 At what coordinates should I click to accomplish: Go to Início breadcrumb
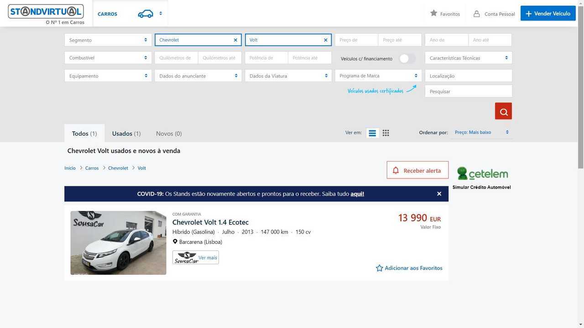pyautogui.click(x=70, y=168)
